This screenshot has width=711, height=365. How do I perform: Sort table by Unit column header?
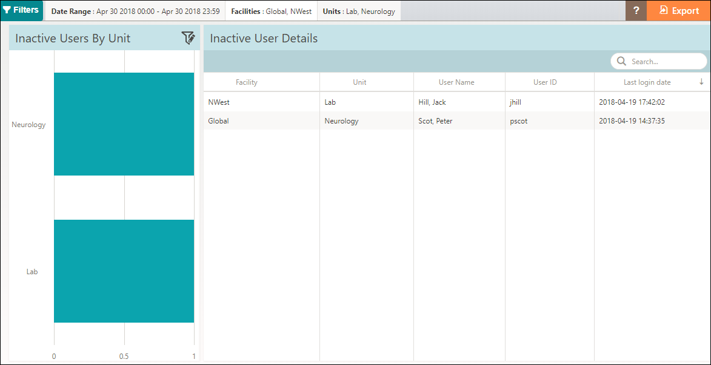click(359, 82)
